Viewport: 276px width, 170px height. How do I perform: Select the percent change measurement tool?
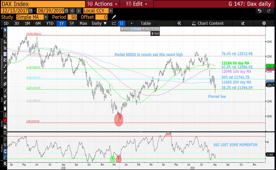[x=5, y=42]
